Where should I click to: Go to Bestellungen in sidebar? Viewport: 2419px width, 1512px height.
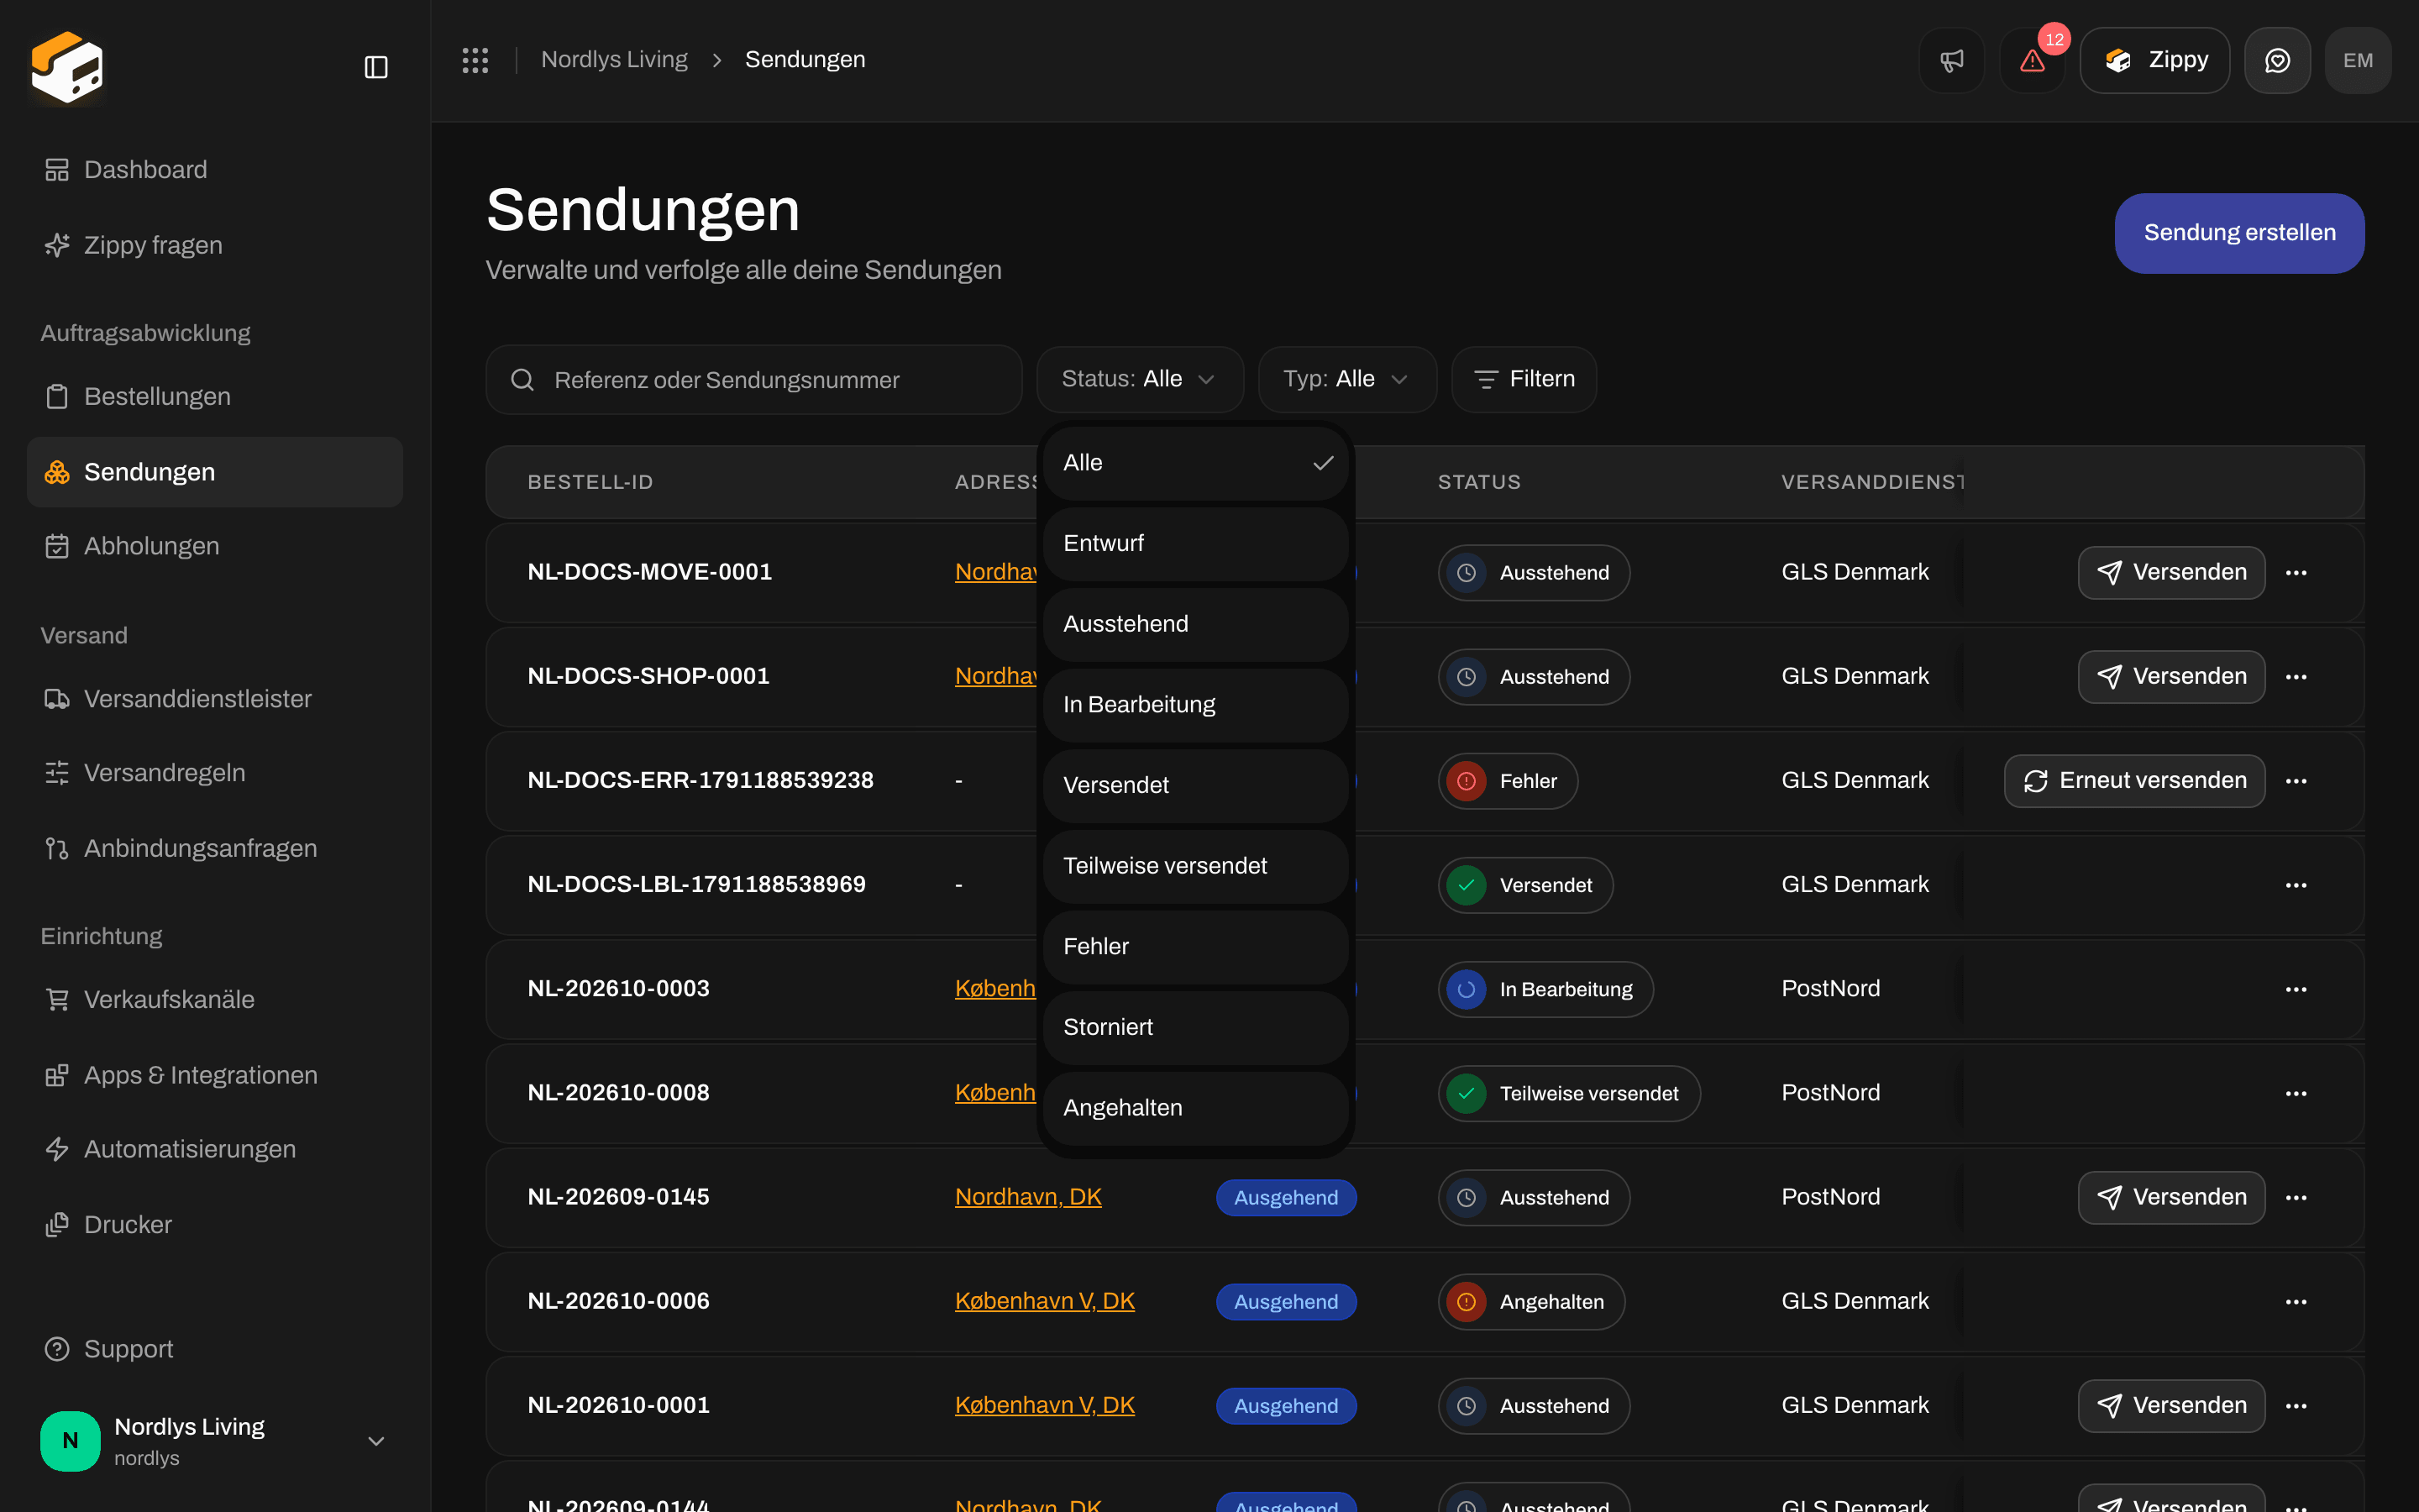pos(215,397)
